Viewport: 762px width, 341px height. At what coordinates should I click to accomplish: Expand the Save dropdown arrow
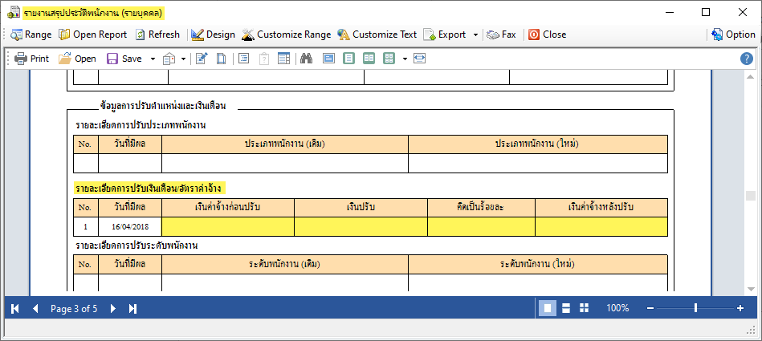point(153,59)
